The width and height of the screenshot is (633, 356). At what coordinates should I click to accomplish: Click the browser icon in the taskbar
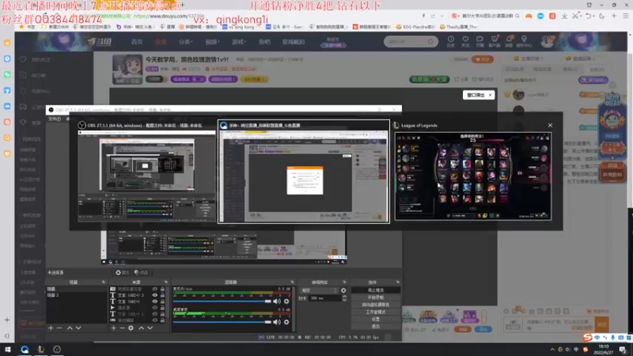point(25,350)
